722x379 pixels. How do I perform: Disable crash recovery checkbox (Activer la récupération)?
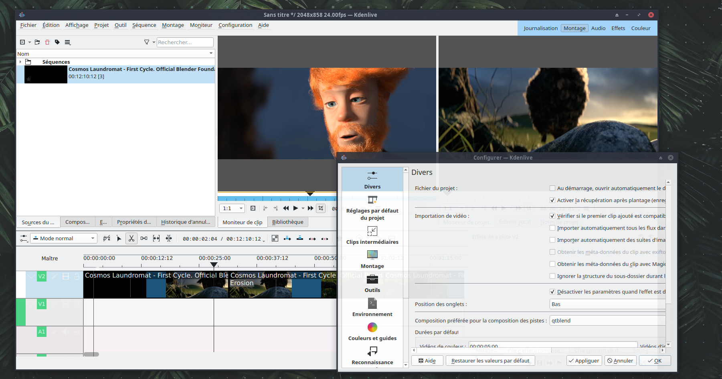point(552,200)
